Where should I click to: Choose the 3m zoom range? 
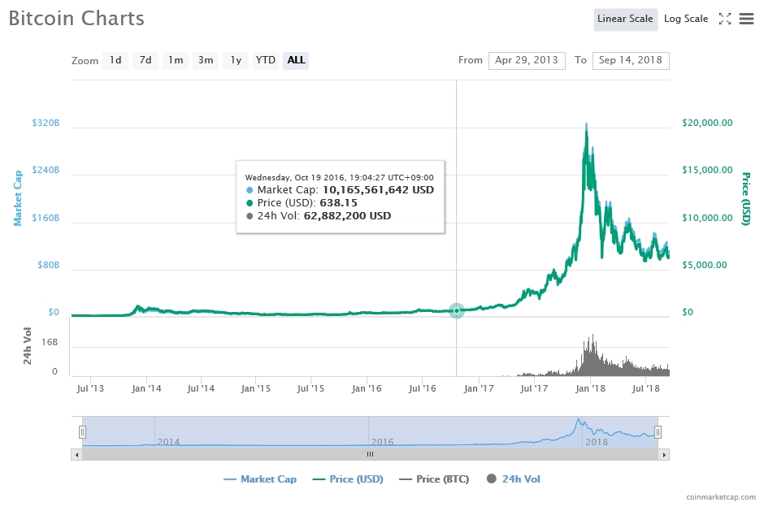(206, 60)
